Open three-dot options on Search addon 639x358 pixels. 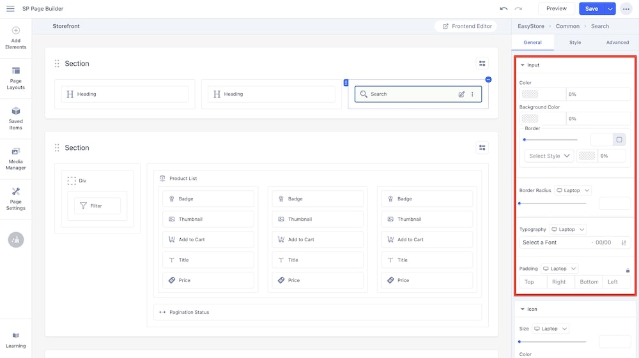[472, 94]
